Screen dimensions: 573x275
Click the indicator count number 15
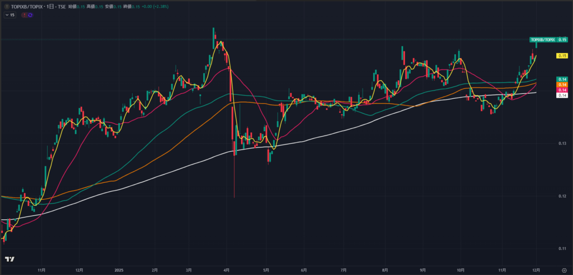pos(12,15)
